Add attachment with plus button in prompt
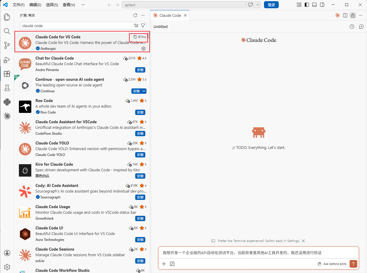367x273 pixels. coord(164,264)
